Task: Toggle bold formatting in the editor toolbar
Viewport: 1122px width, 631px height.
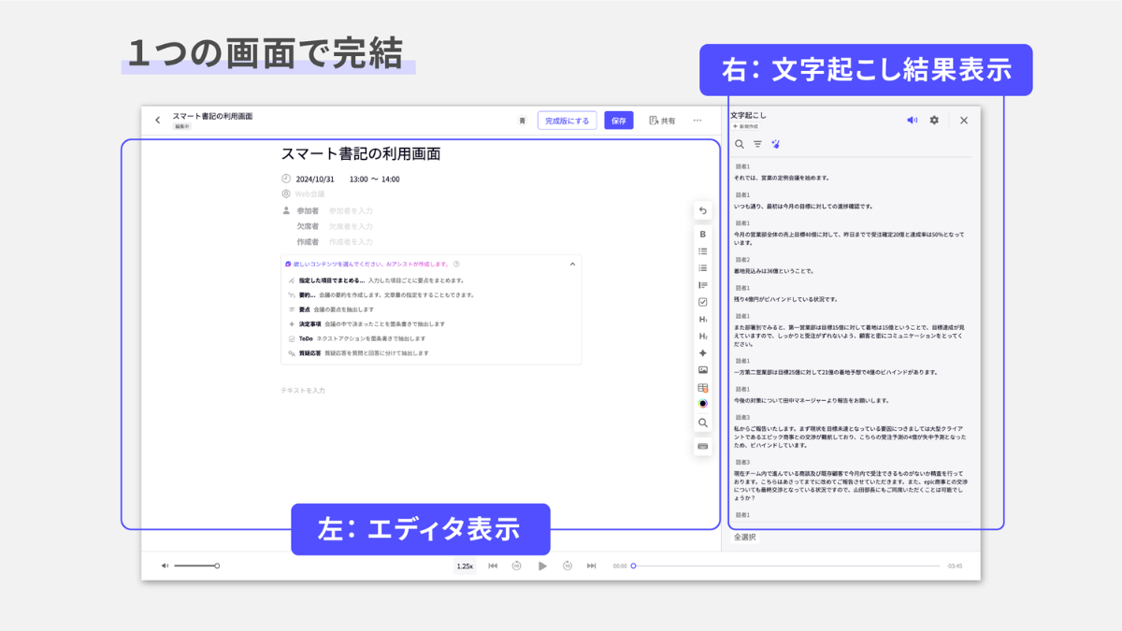Action: coord(703,235)
